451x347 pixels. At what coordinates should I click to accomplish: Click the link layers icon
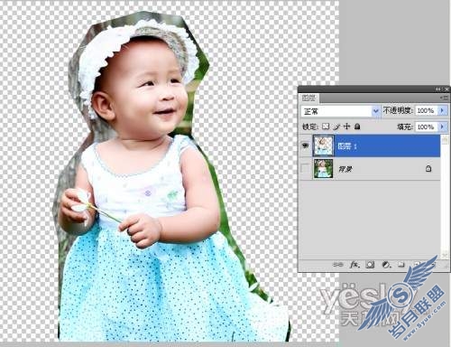[x=338, y=265]
